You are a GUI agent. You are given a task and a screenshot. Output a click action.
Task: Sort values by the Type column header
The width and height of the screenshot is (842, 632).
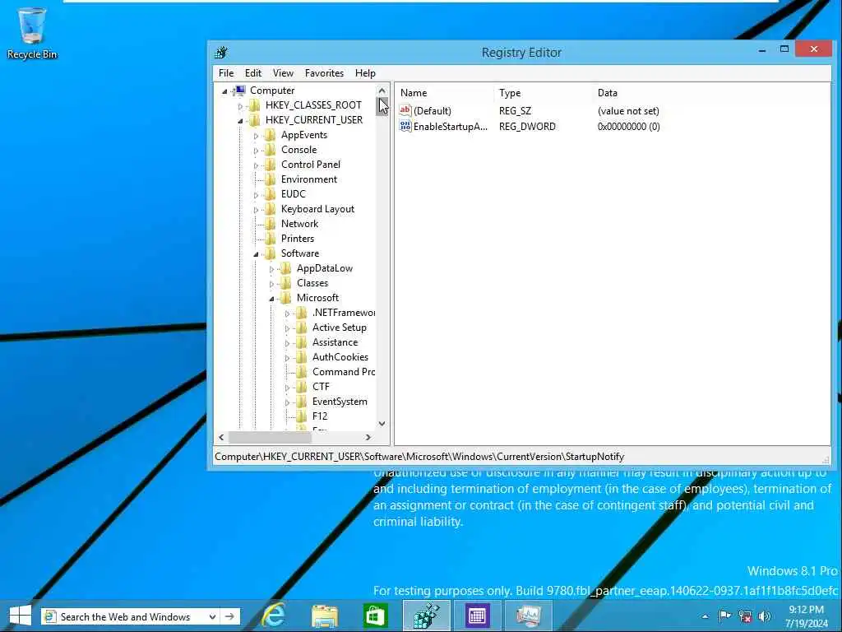pyautogui.click(x=544, y=93)
